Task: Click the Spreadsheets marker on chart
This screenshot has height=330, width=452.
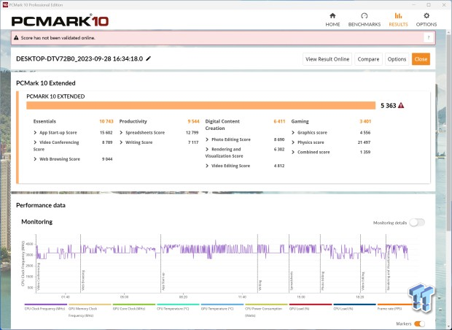Action: 292,280
